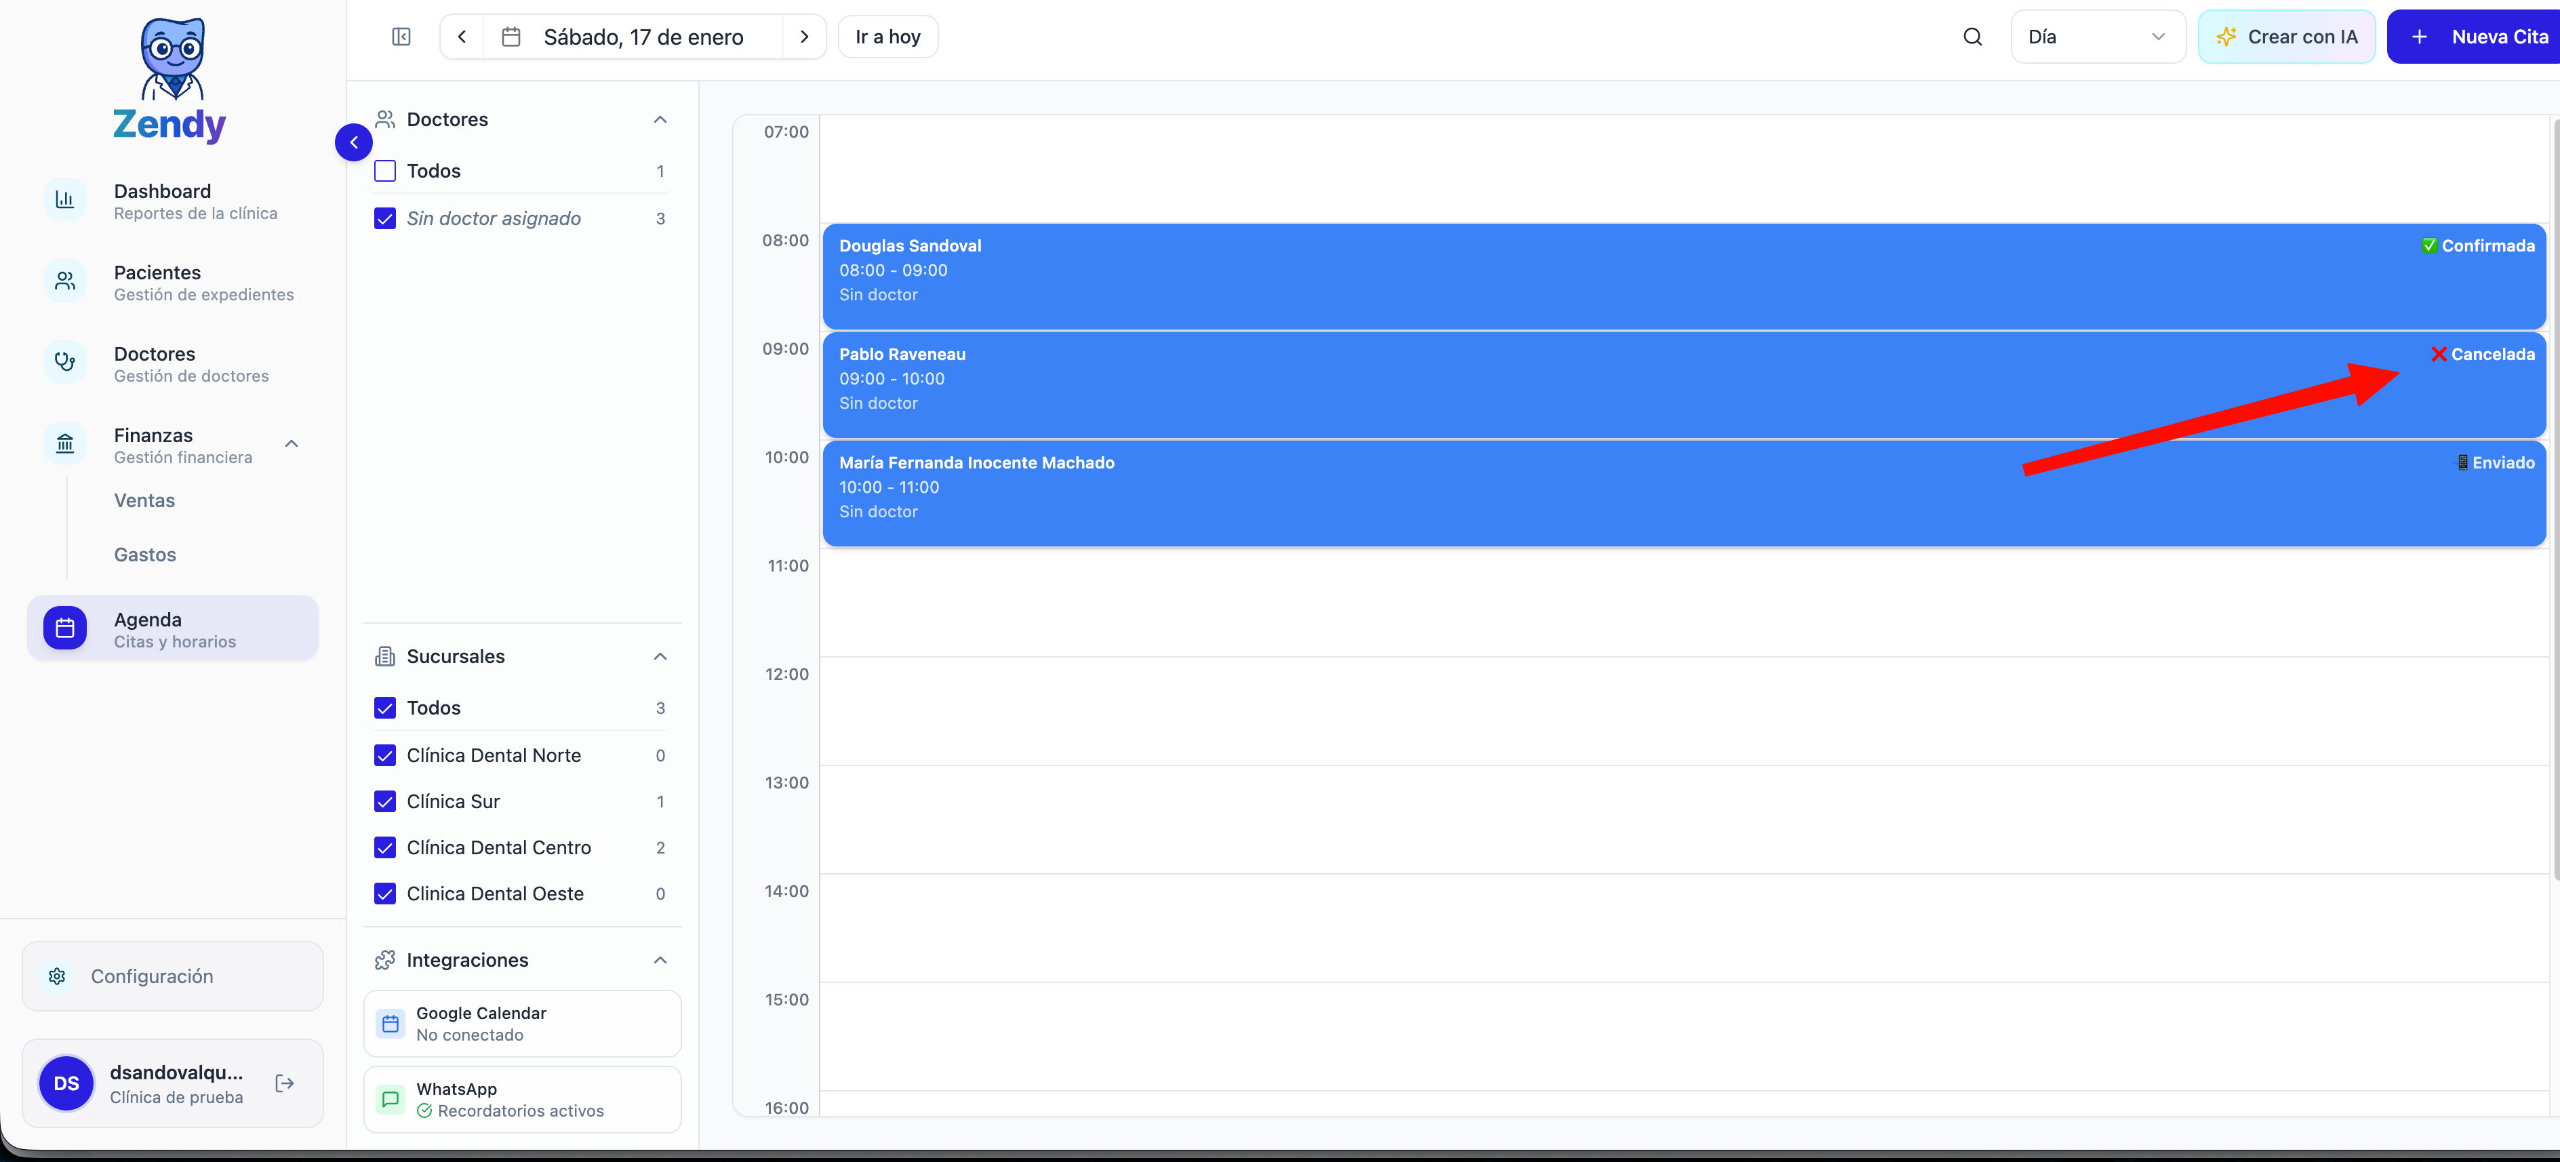Uncheck the Clínica Sur branch

pyautogui.click(x=384, y=801)
